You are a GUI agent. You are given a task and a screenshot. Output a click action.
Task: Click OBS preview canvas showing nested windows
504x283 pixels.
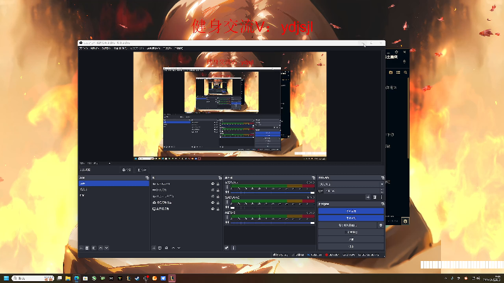230,106
